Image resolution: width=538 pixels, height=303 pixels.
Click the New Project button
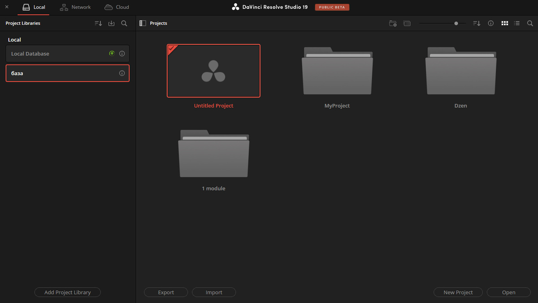458,292
